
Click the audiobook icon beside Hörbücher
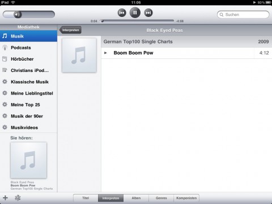5,59
